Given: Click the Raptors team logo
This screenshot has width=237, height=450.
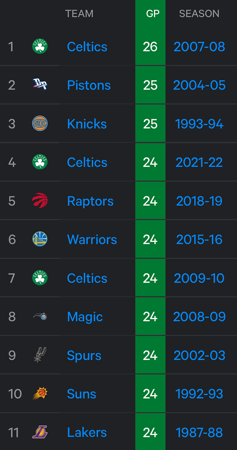Looking at the screenshot, I should click(x=40, y=201).
